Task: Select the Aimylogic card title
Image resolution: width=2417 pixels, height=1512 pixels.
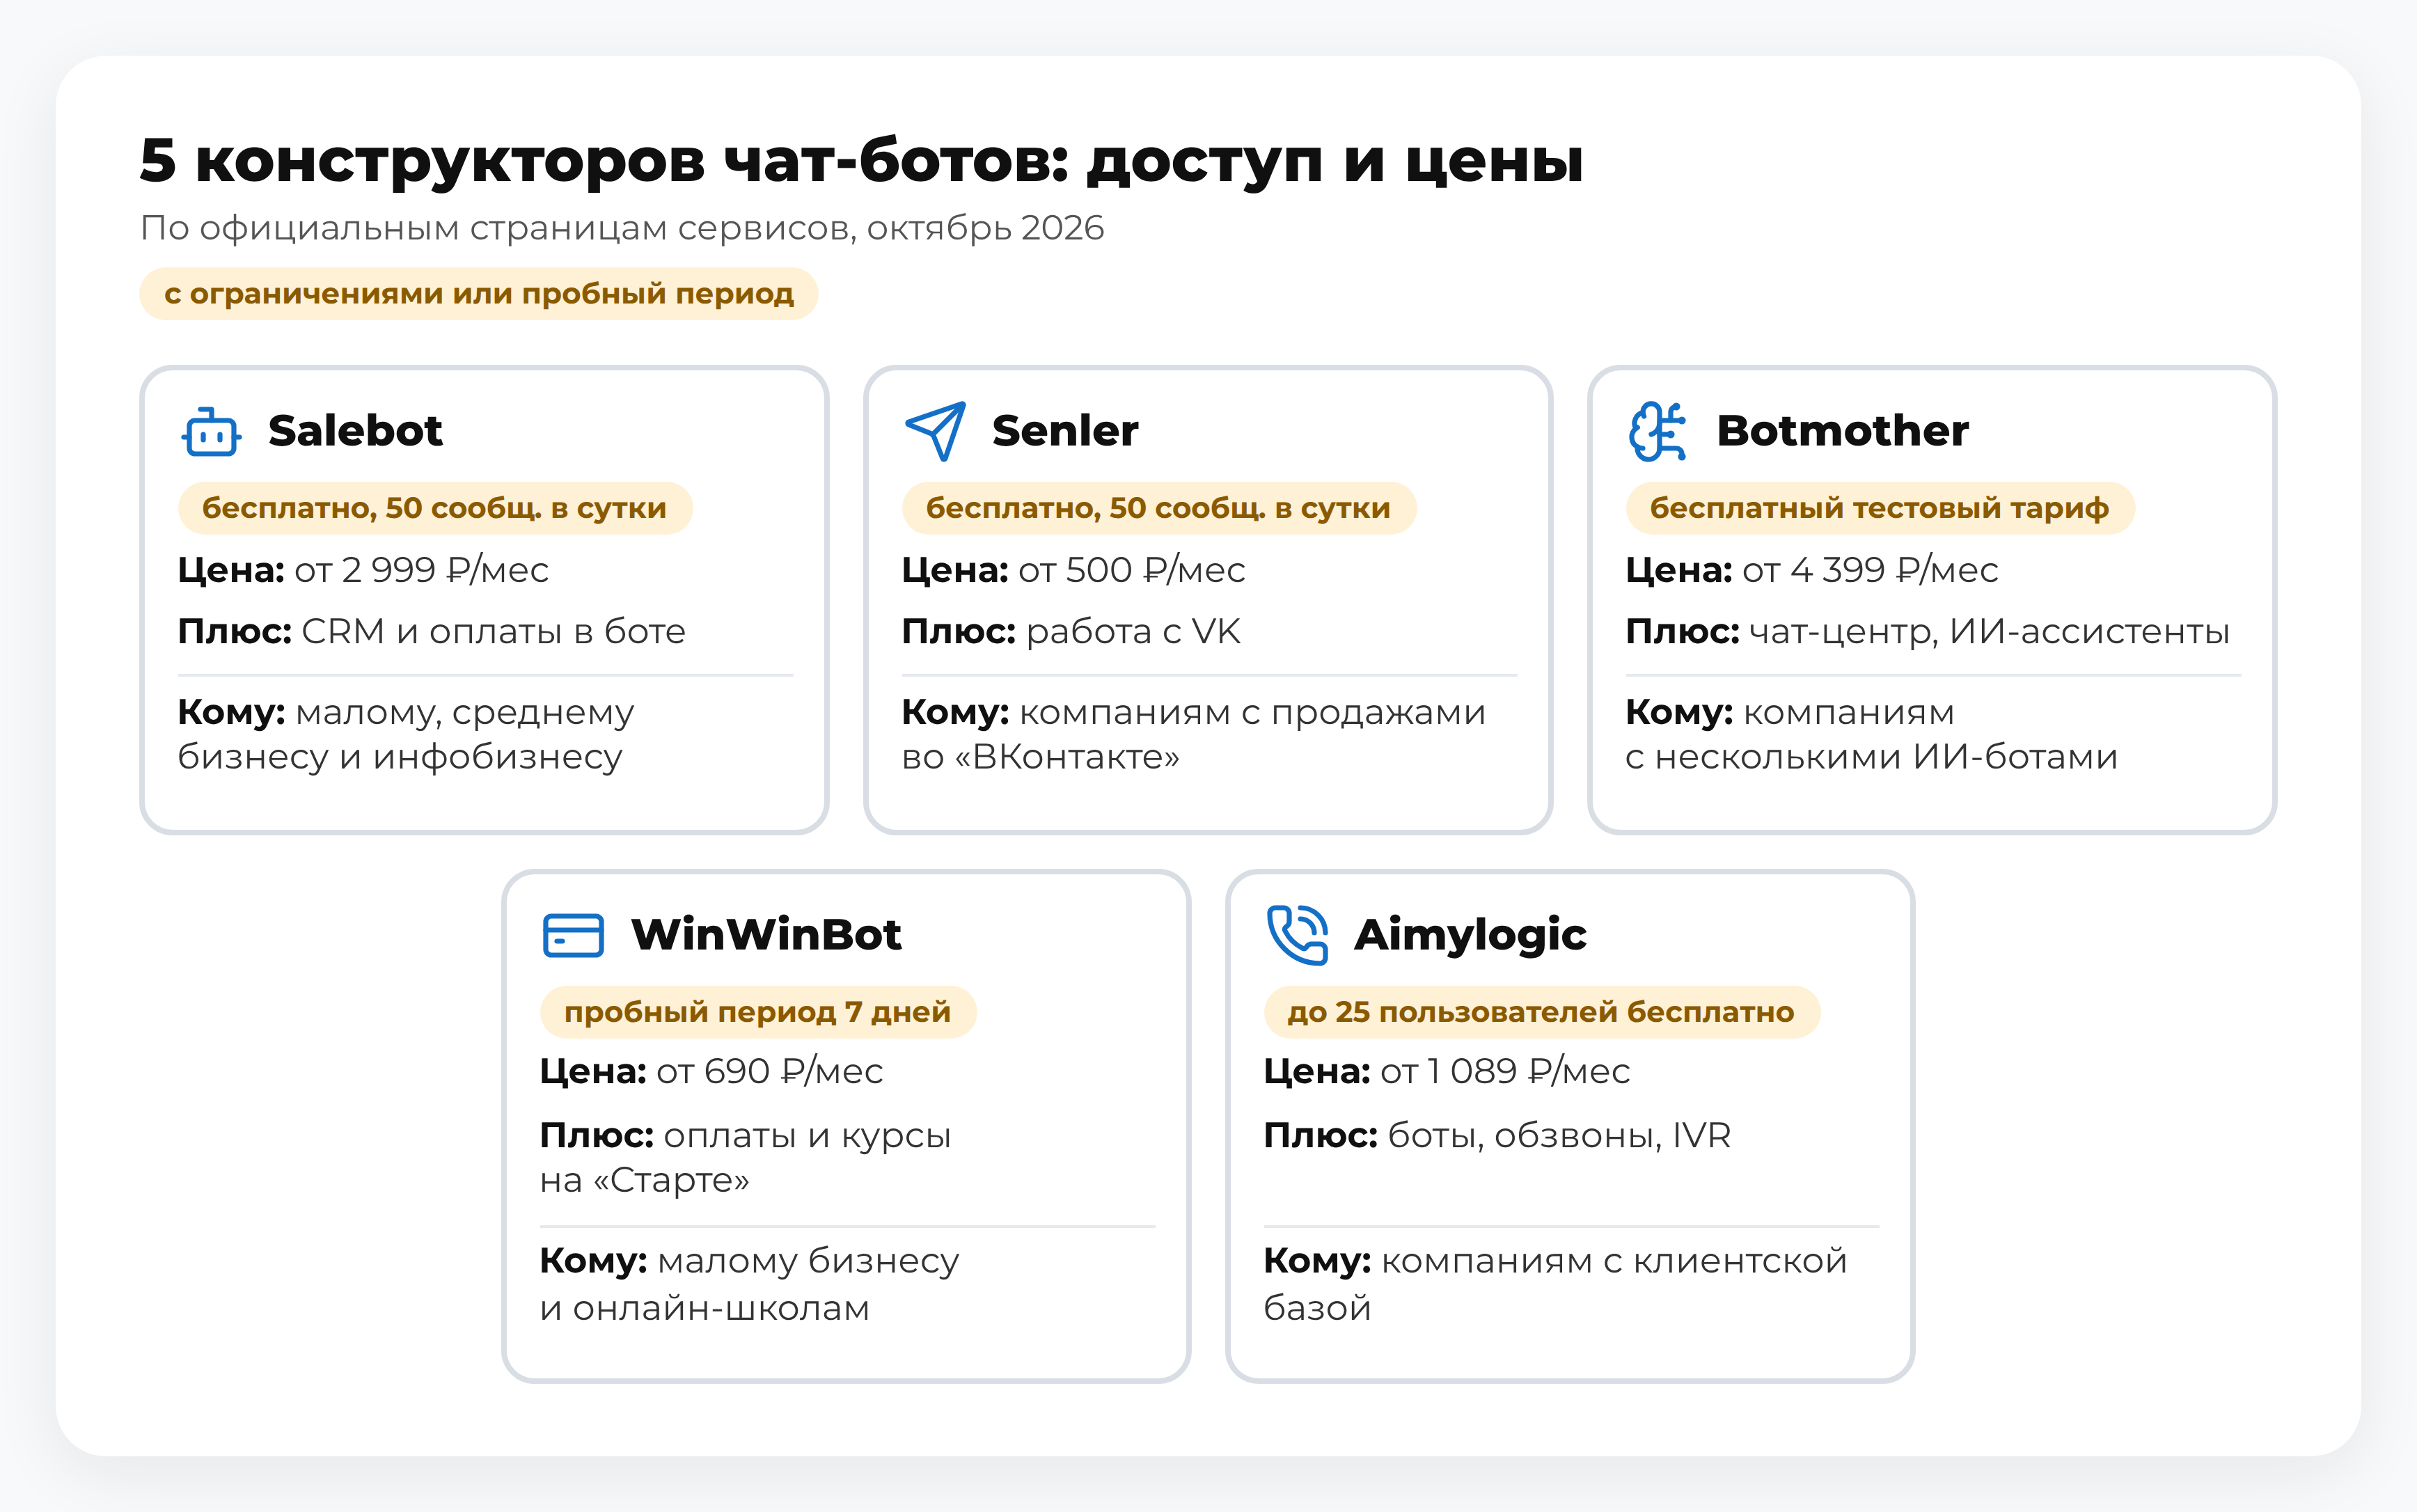Action: tap(1470, 936)
